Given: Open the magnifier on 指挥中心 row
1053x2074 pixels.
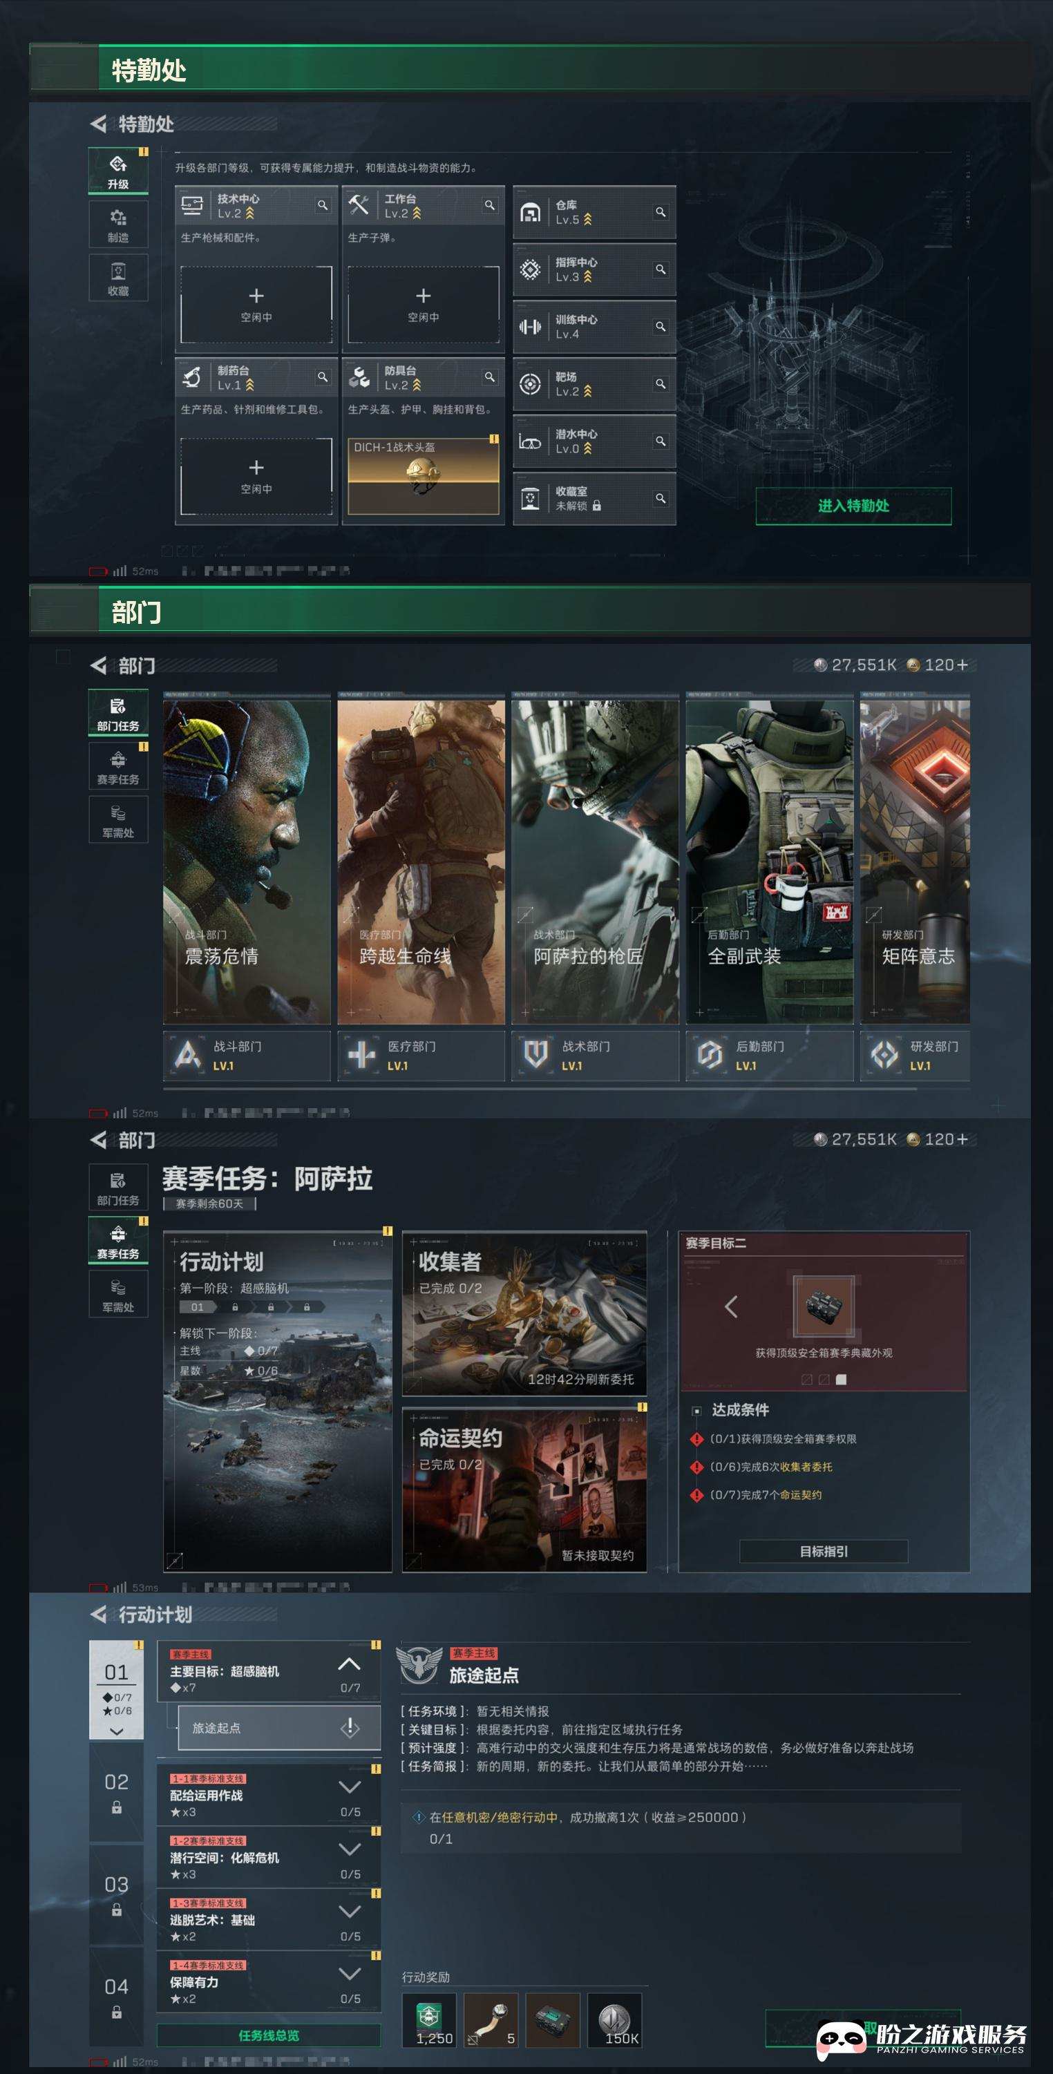Looking at the screenshot, I should (660, 269).
